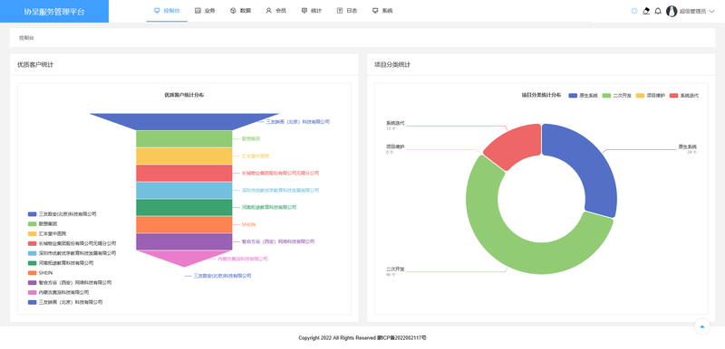Click the 协呈服务管理平台 logo
The width and height of the screenshot is (725, 349).
coord(54,12)
